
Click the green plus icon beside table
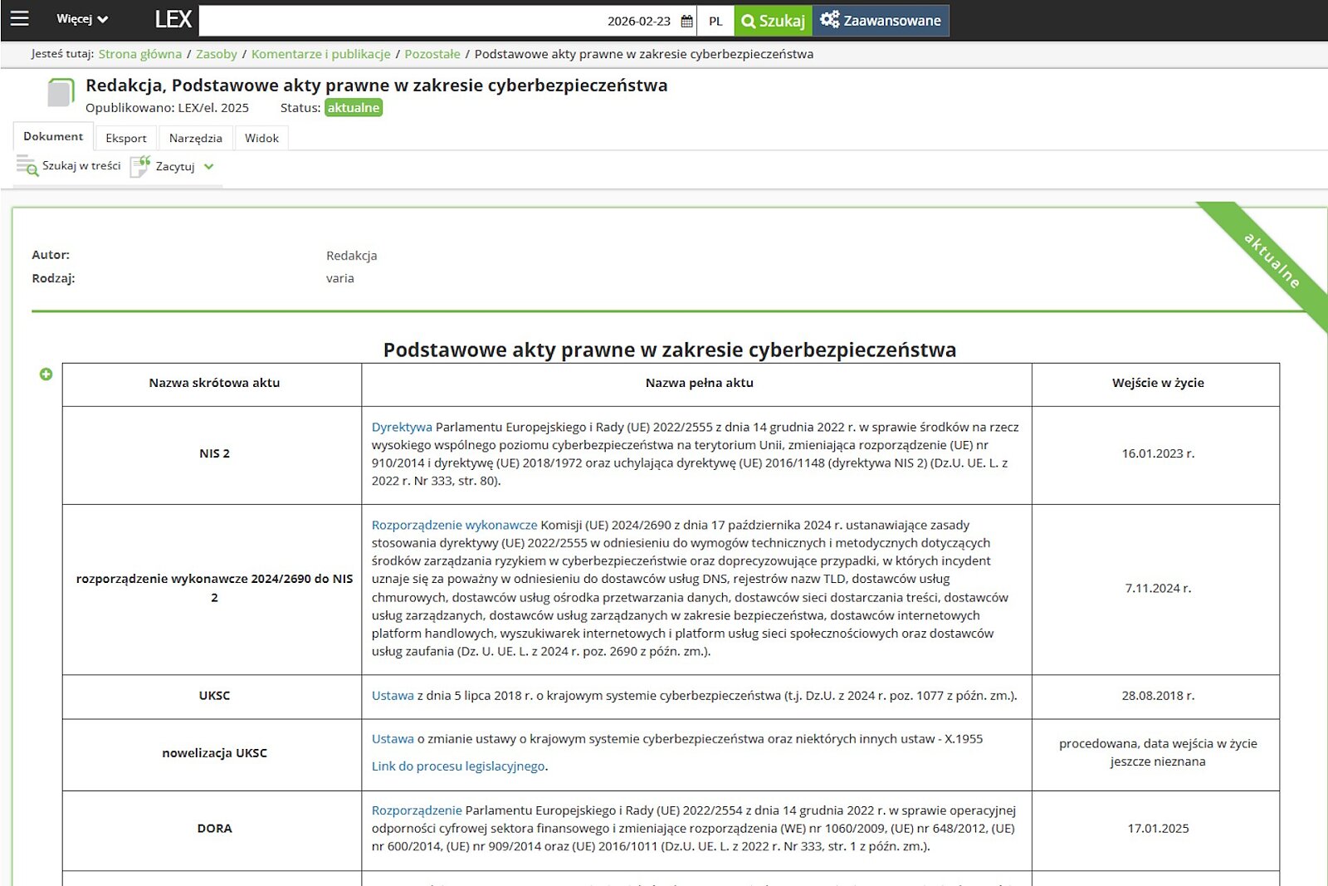pos(46,374)
